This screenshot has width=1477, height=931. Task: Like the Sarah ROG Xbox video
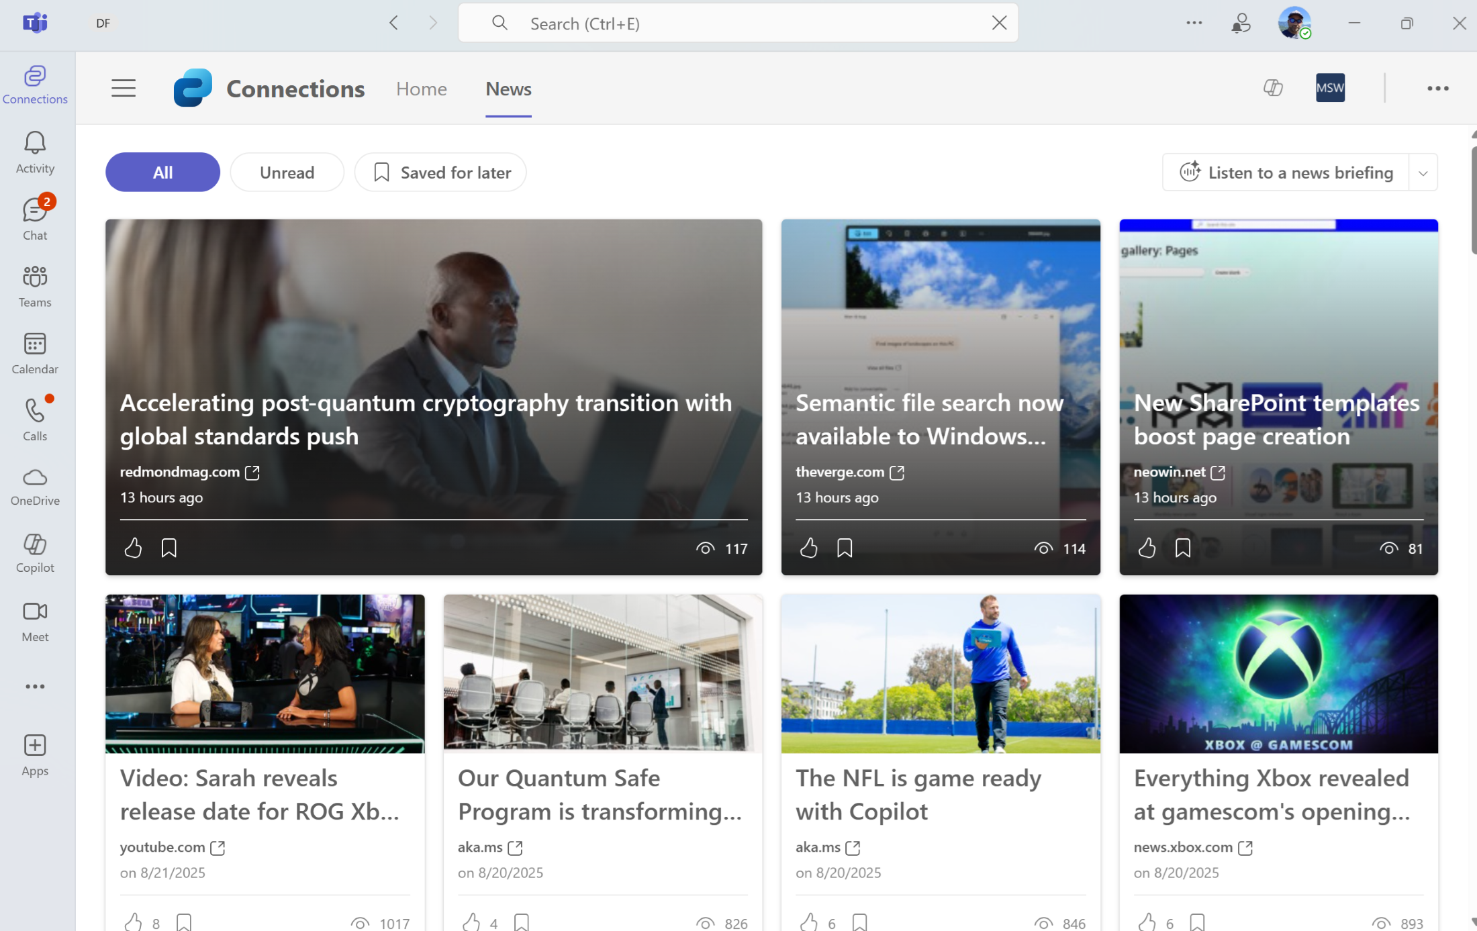click(133, 922)
